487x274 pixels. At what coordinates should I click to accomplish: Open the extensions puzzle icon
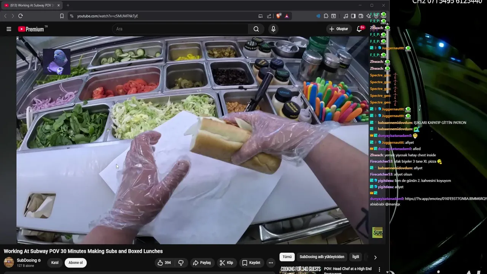click(x=326, y=16)
